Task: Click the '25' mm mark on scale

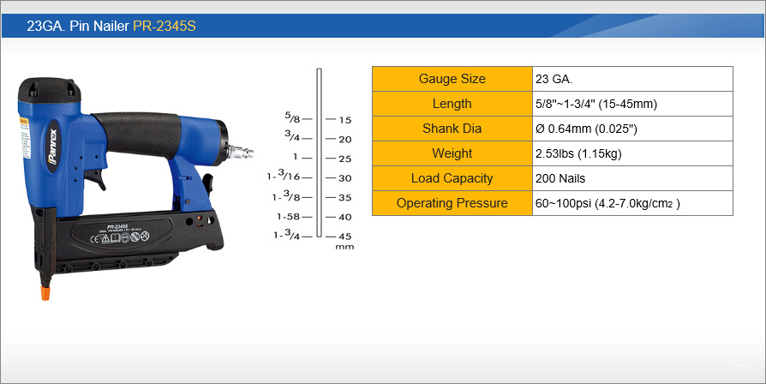Action: [345, 159]
